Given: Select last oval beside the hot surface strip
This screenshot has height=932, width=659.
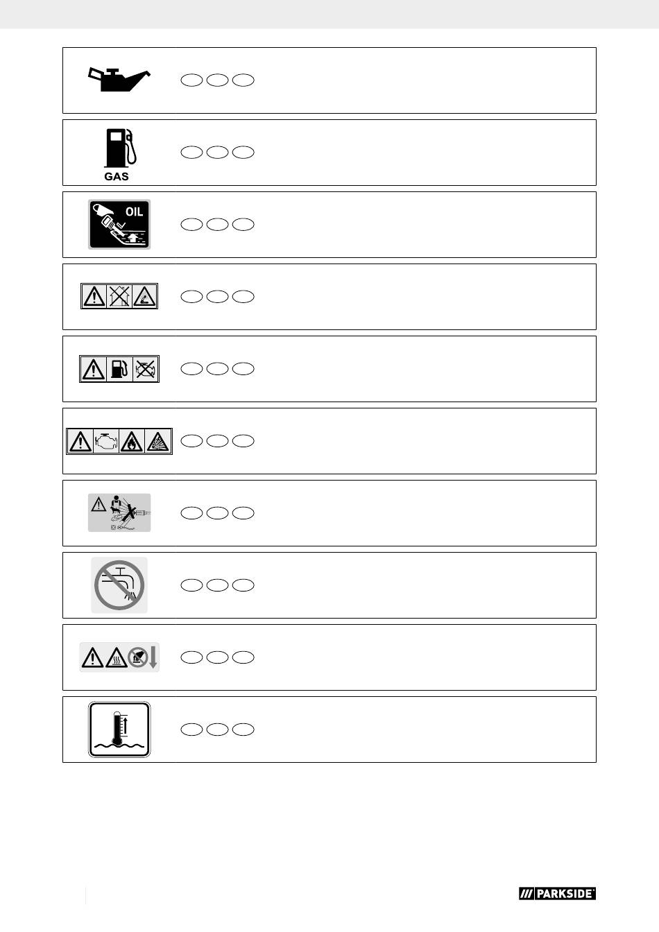Looking at the screenshot, I should tap(243, 657).
